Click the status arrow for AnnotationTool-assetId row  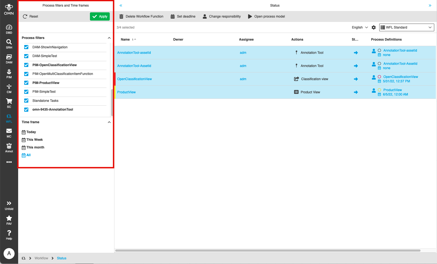click(x=356, y=53)
